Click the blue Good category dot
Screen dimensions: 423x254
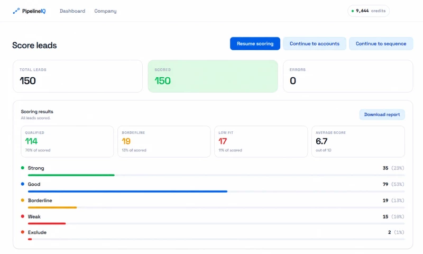(23, 184)
